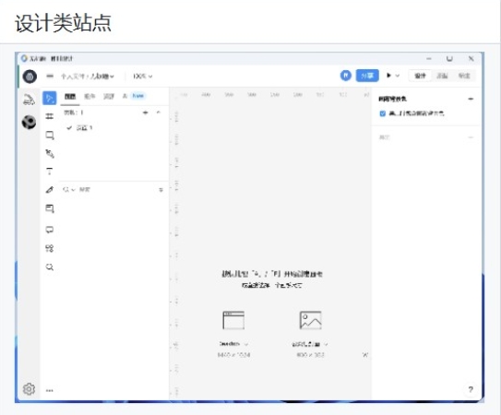Select the middle (prototype) tab at top right
Image resolution: width=501 pixels, height=415 pixels.
click(442, 76)
